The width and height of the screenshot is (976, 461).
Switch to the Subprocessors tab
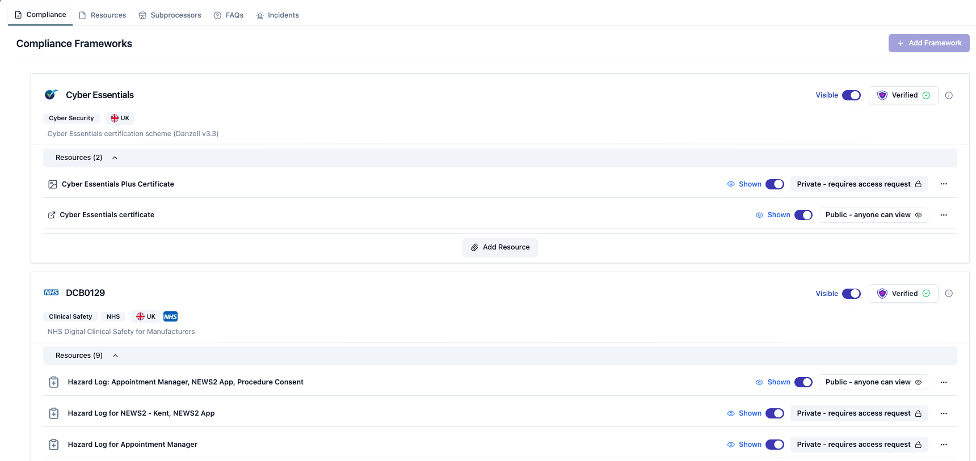pyautogui.click(x=170, y=15)
